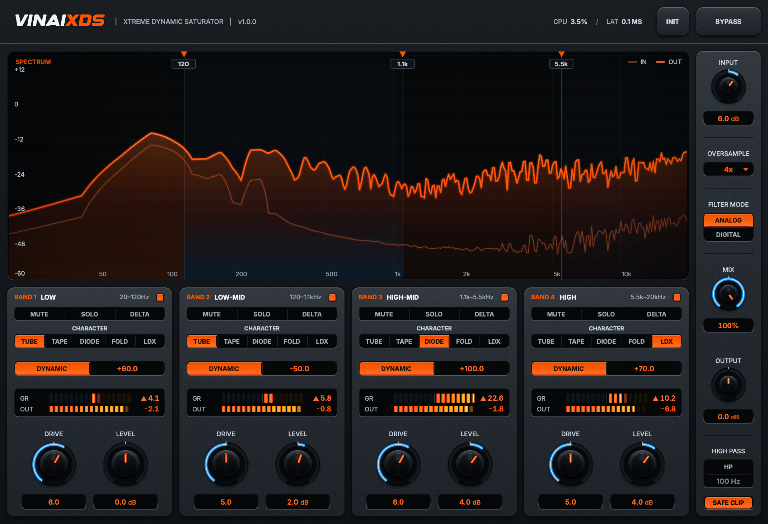The width and height of the screenshot is (768, 524).
Task: Toggle Band 4 HIGH enable square indicator
Action: point(677,297)
